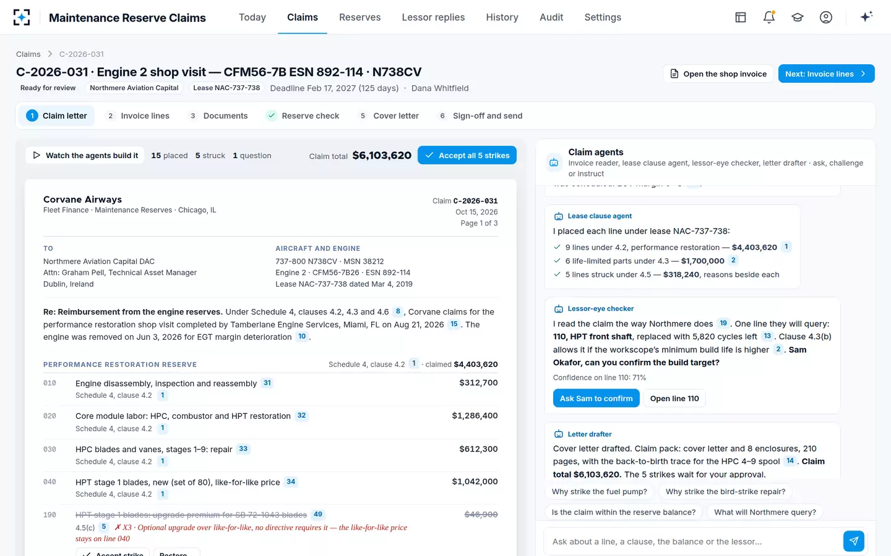Click Open the shop invoice
The width and height of the screenshot is (891, 556).
pos(718,74)
